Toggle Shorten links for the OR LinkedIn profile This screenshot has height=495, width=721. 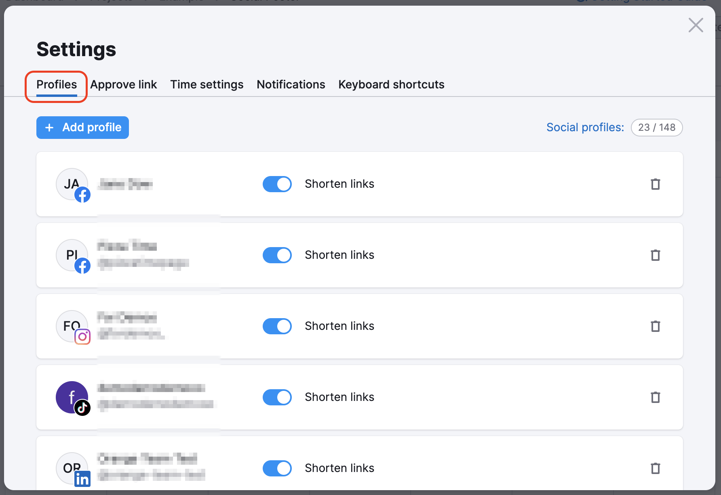click(277, 468)
